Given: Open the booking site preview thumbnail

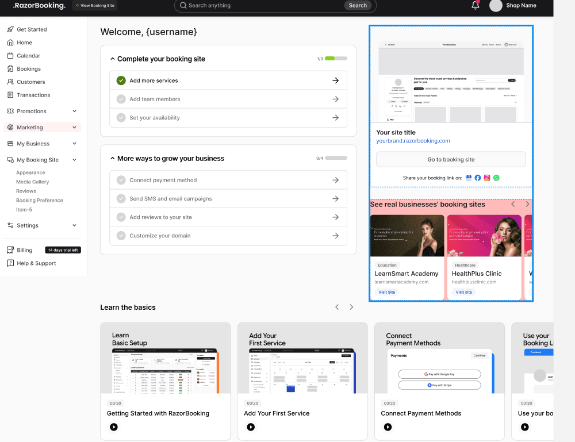Looking at the screenshot, I should (451, 82).
